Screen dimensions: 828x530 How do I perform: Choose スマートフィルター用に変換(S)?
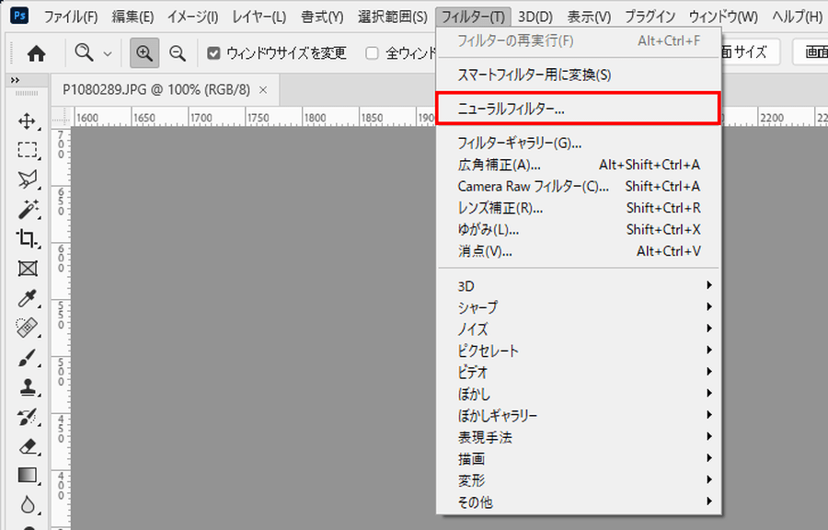click(579, 75)
